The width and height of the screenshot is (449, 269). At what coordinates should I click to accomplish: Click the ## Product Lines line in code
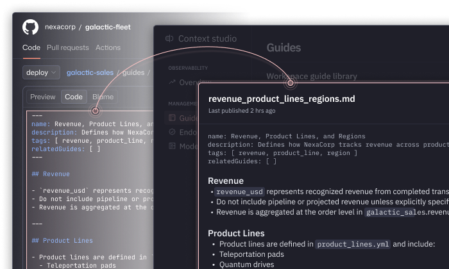62,241
